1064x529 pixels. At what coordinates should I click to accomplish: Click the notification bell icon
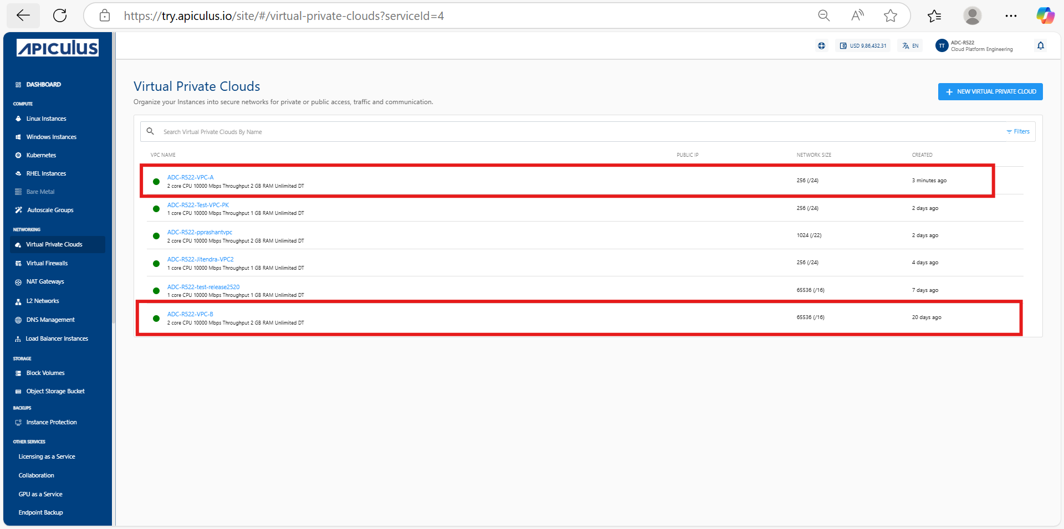[x=1040, y=46]
